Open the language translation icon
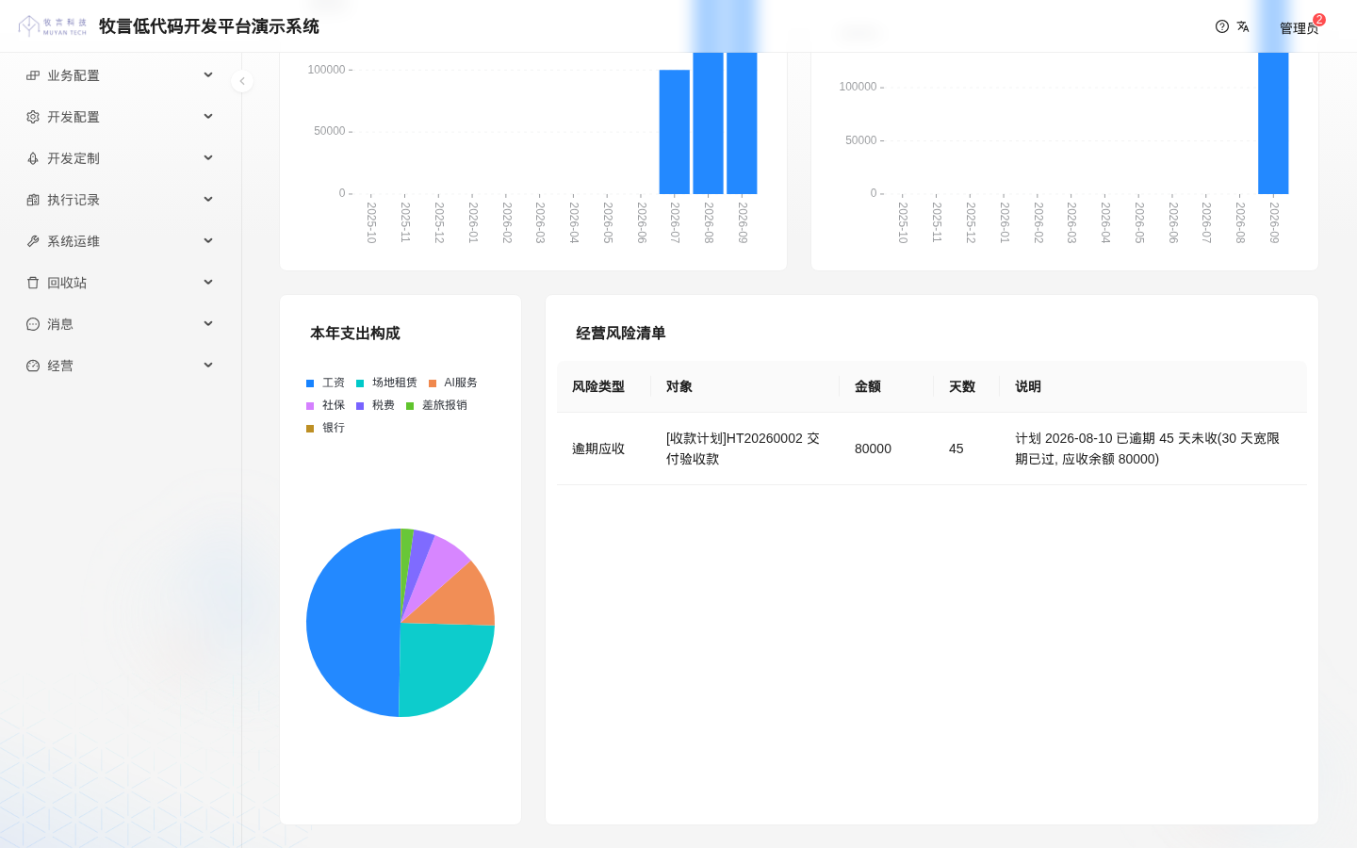Viewport: 1357px width, 848px height. [x=1243, y=26]
